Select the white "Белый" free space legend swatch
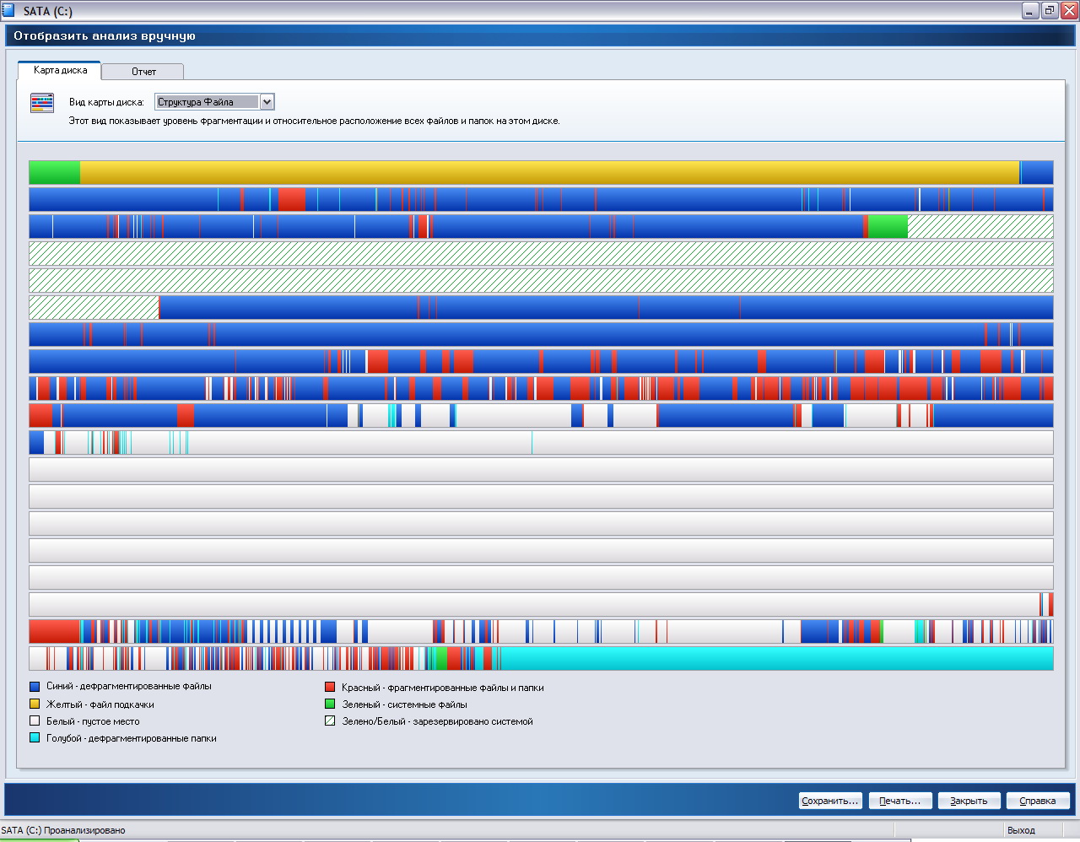The width and height of the screenshot is (1080, 842). coord(35,721)
